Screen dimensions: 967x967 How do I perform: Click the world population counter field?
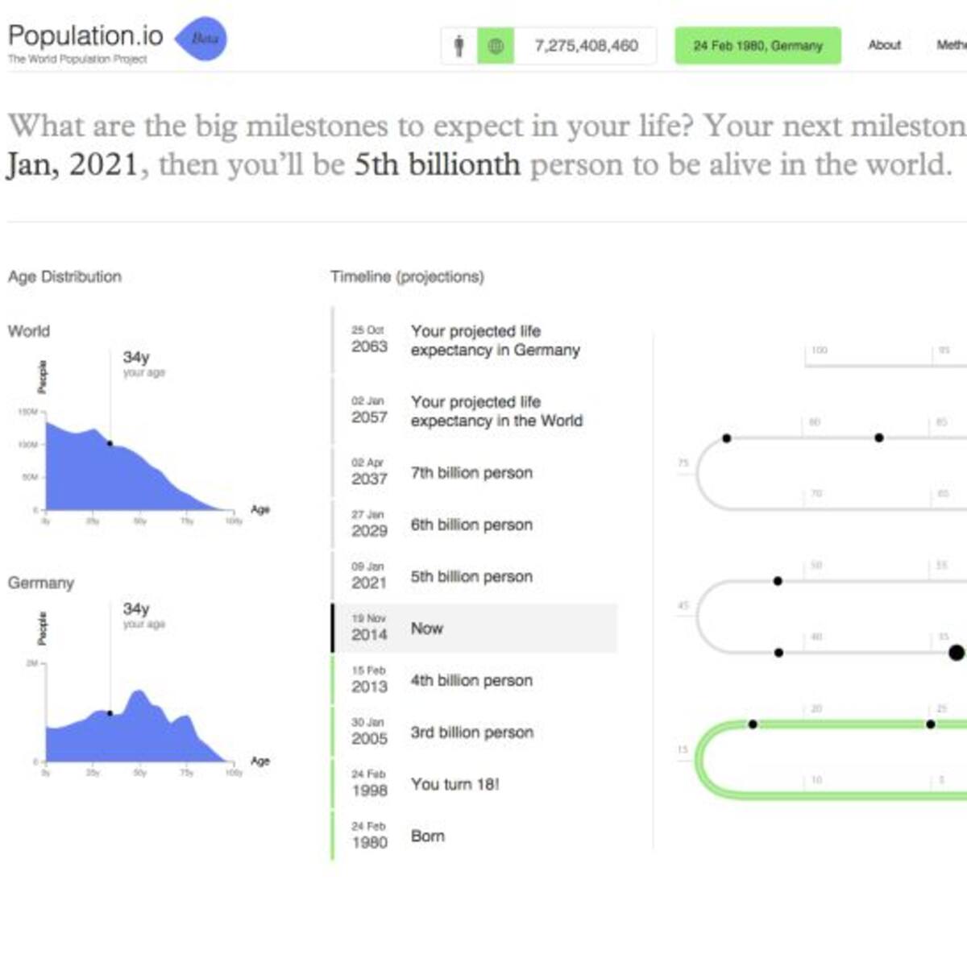click(x=586, y=46)
